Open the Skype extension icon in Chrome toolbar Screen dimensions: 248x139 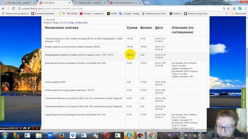coord(240,8)
